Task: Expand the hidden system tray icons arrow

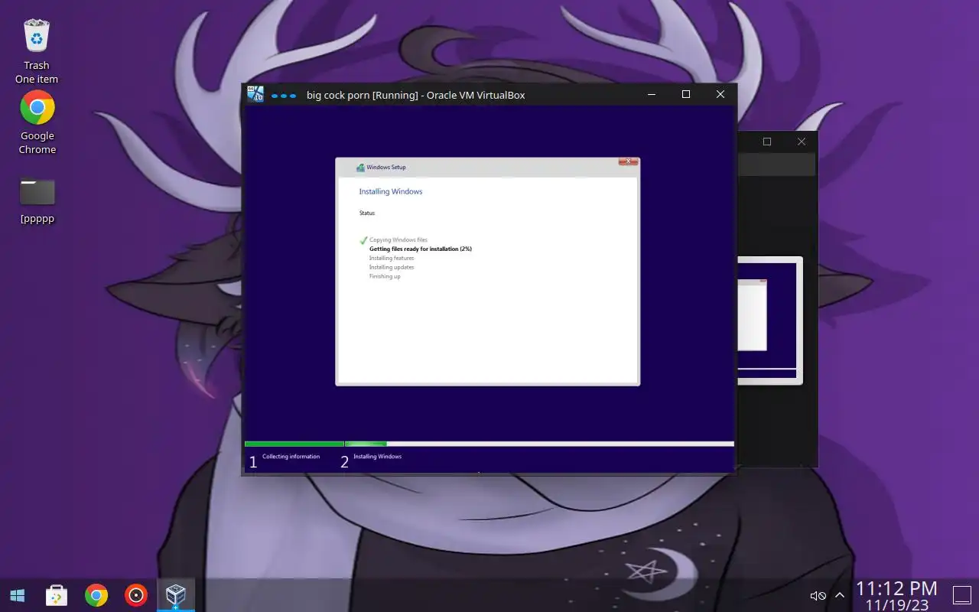Action: click(x=840, y=596)
